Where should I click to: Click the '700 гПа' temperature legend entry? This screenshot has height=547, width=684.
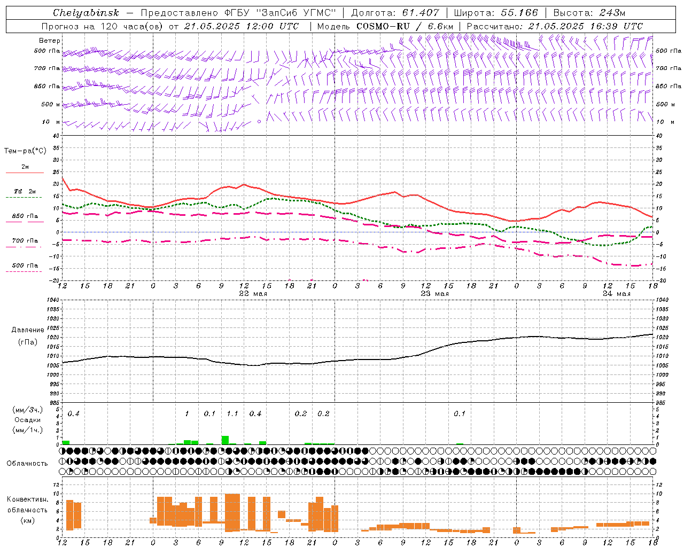click(25, 241)
